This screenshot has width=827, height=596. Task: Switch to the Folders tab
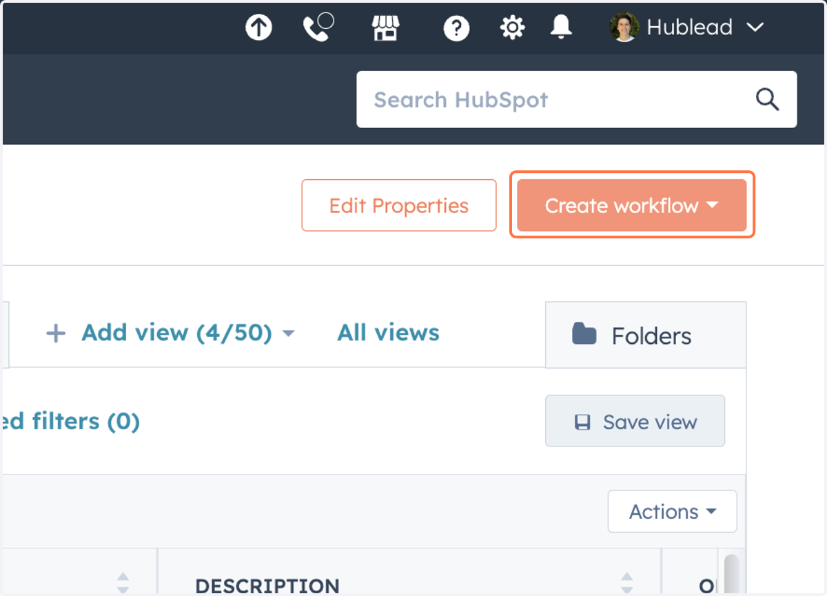(646, 335)
